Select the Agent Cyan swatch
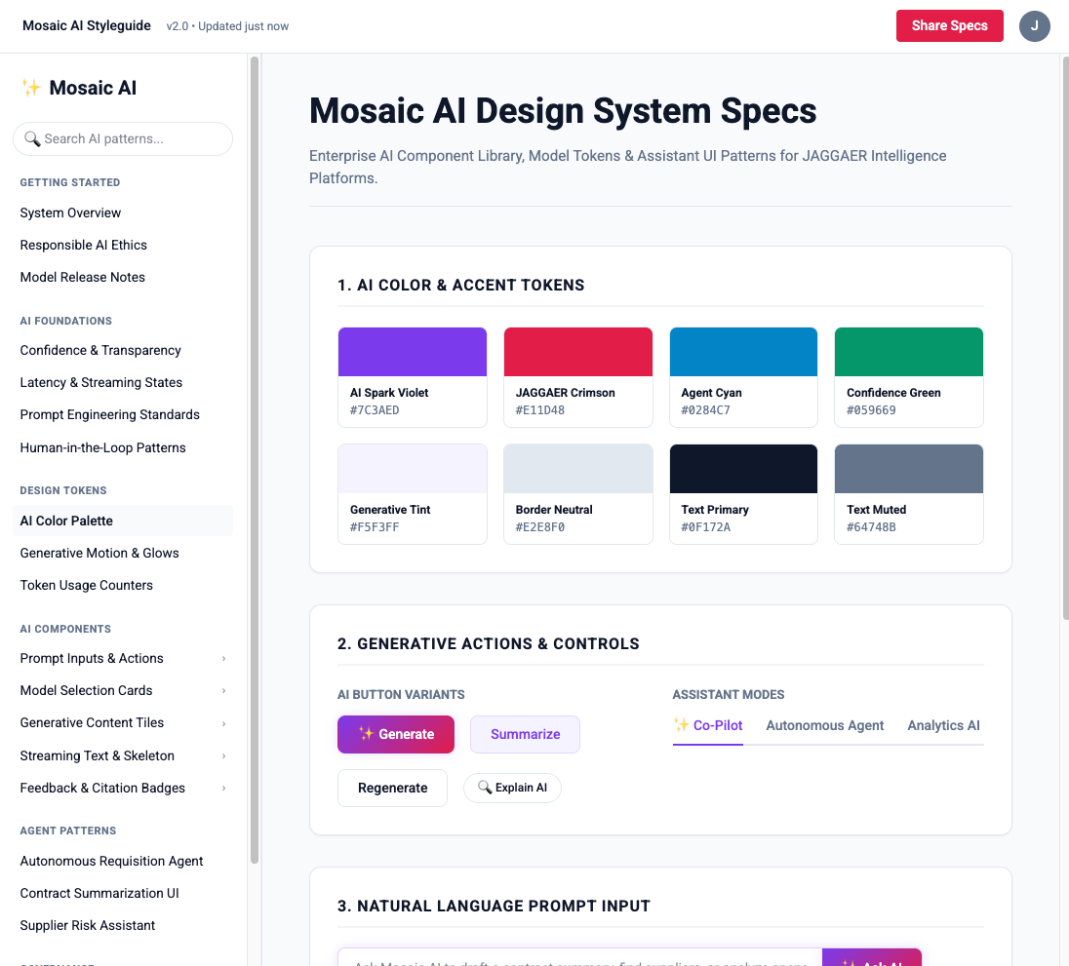This screenshot has height=966, width=1069. (744, 377)
